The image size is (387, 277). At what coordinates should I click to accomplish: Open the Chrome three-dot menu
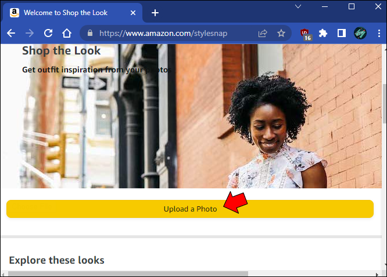(379, 33)
